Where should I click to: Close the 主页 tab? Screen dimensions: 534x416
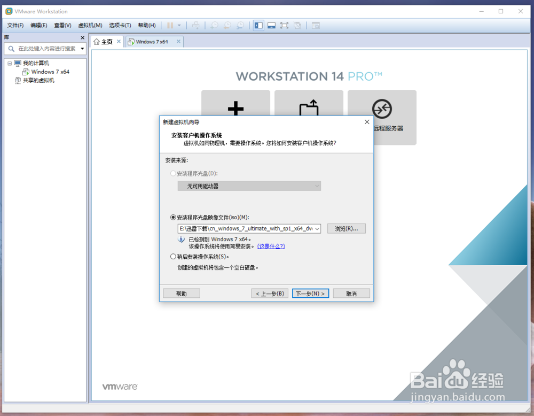click(119, 41)
